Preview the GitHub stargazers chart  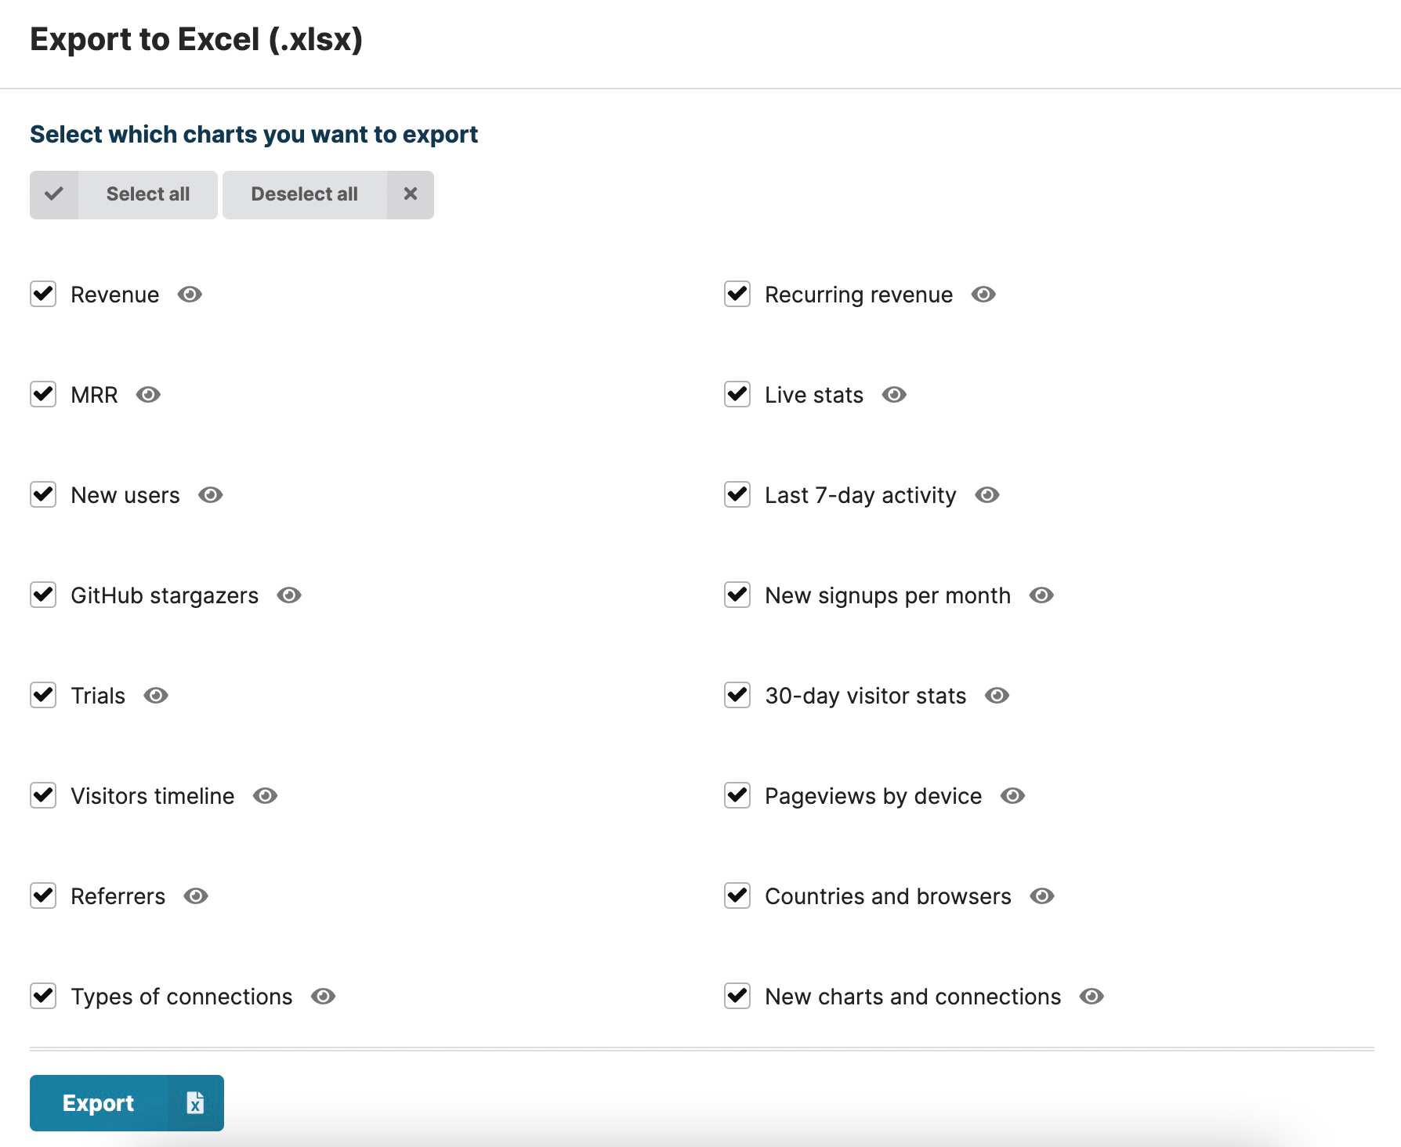(x=289, y=595)
